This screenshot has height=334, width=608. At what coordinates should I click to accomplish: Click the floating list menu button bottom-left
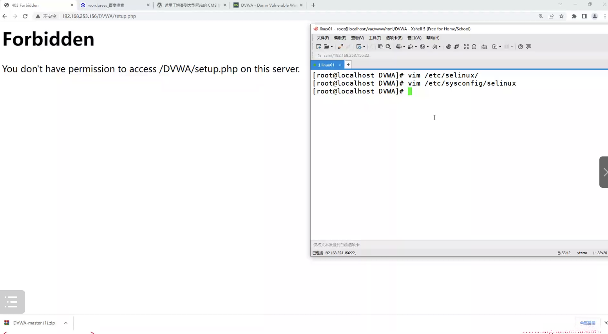(x=13, y=302)
